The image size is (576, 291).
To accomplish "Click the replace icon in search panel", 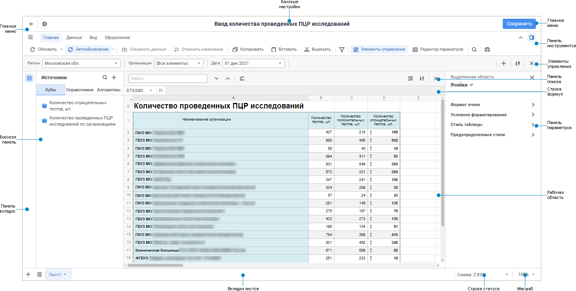I will tap(242, 78).
